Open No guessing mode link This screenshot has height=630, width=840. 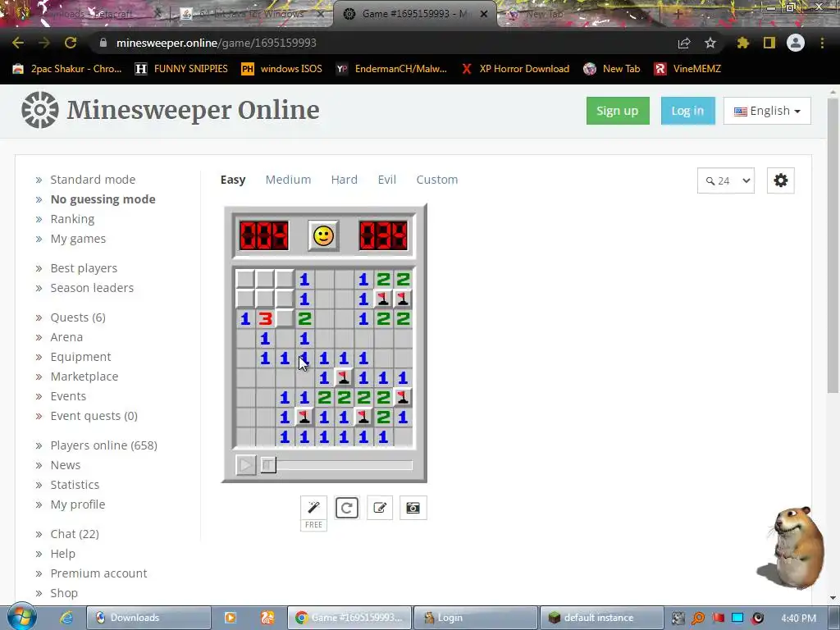103,199
